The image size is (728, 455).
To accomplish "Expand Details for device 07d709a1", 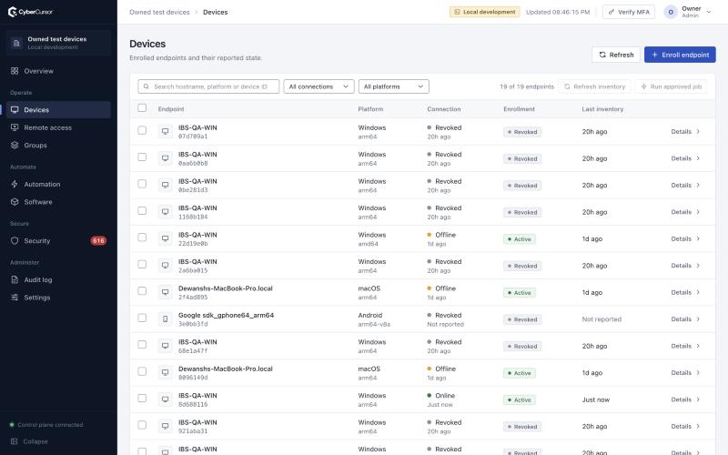I will coord(685,131).
